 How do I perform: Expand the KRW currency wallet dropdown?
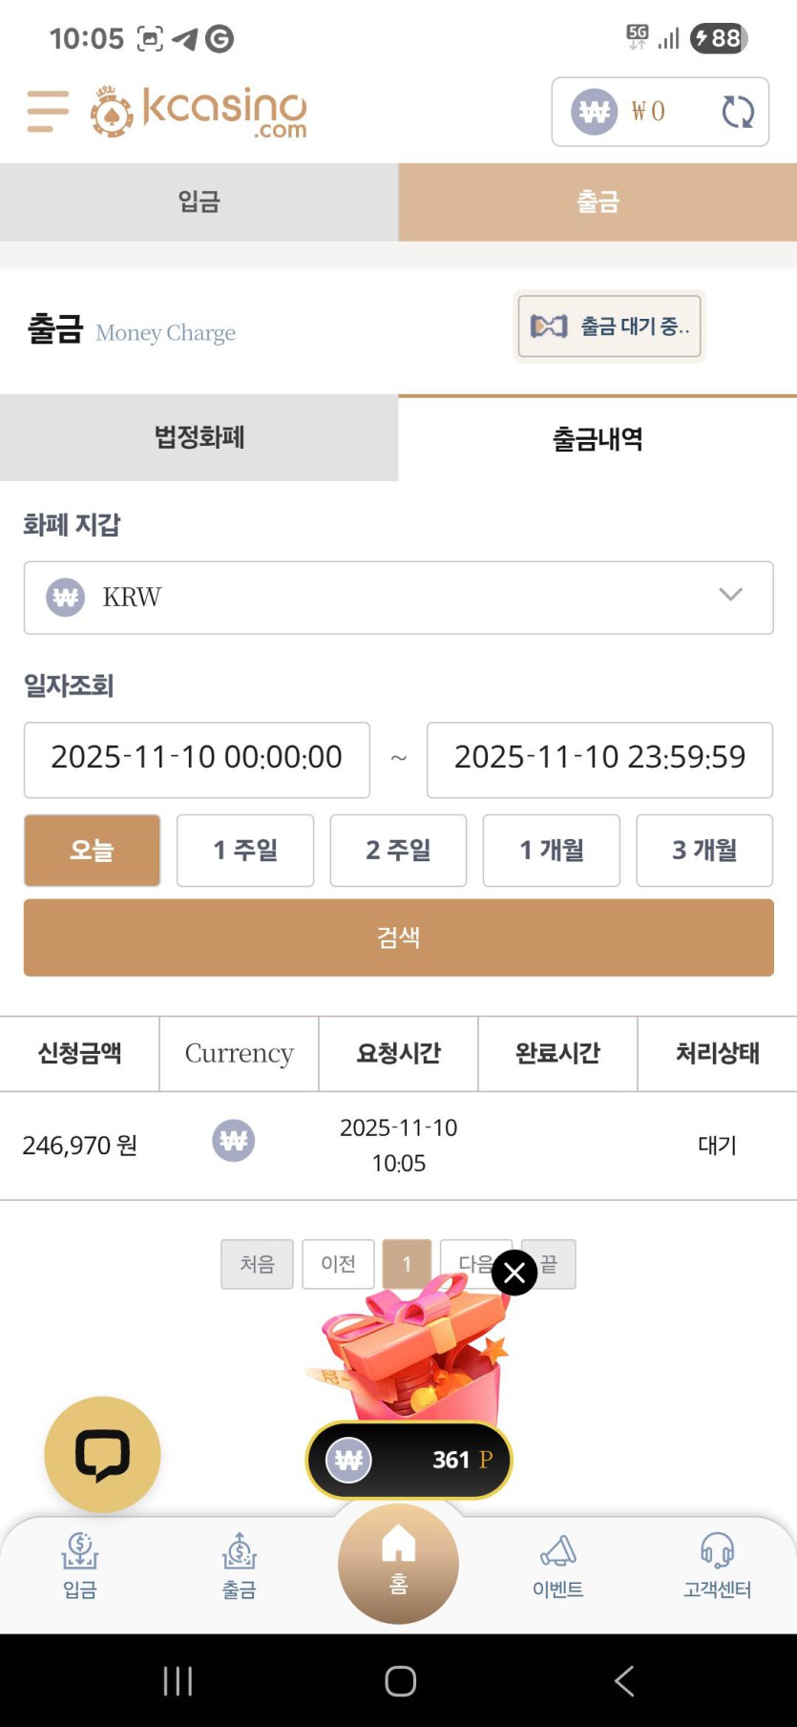[x=398, y=598]
